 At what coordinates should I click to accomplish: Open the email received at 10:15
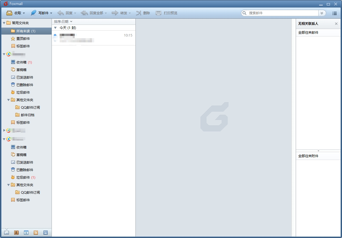tap(94, 38)
